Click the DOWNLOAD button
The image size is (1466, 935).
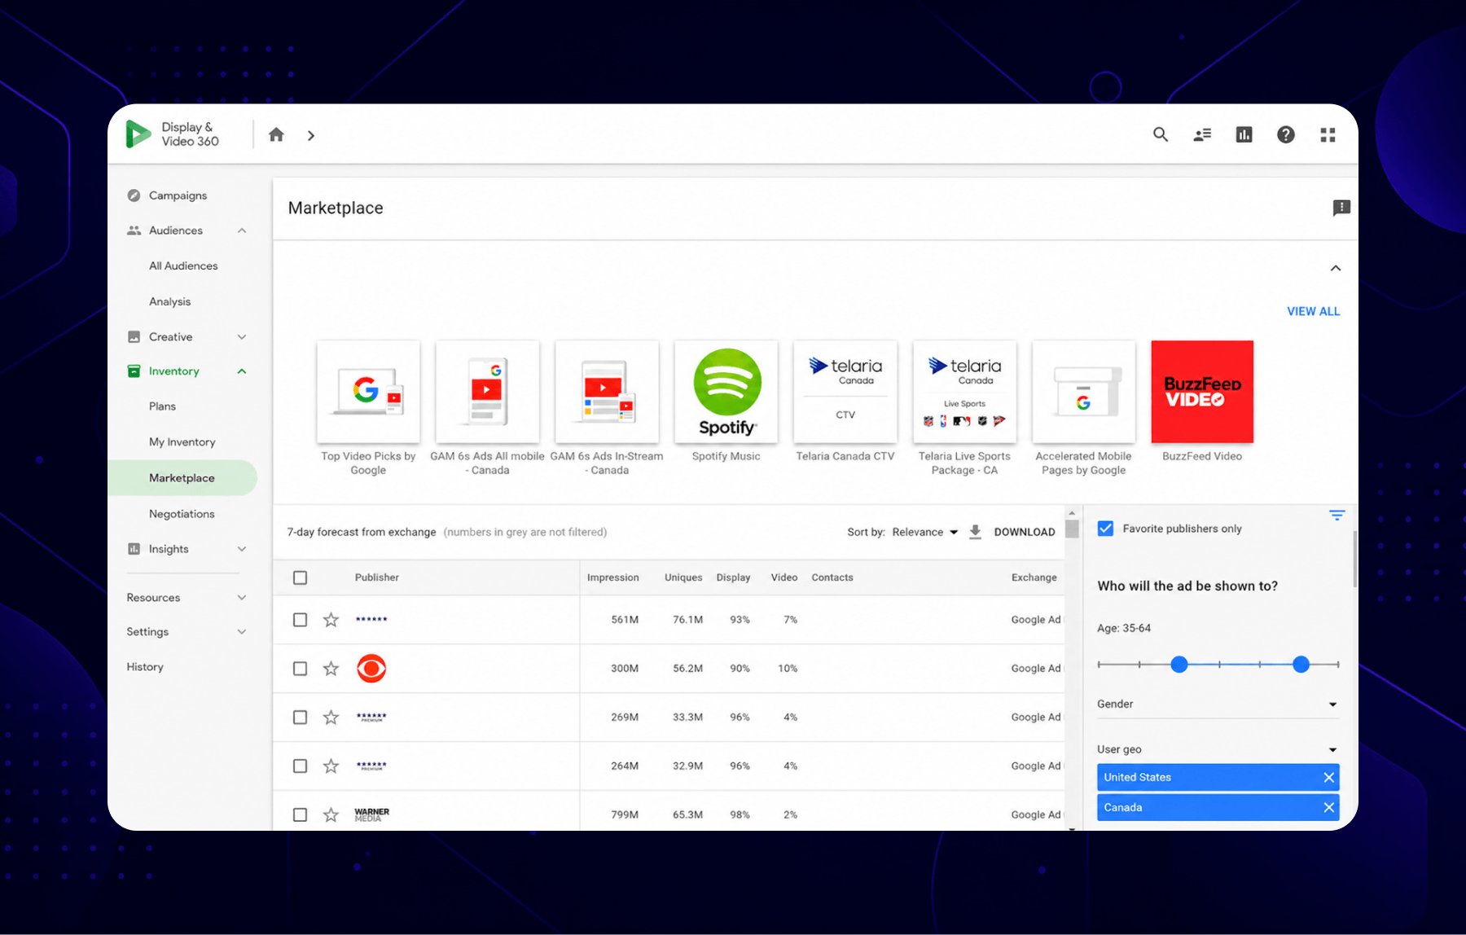click(1025, 532)
